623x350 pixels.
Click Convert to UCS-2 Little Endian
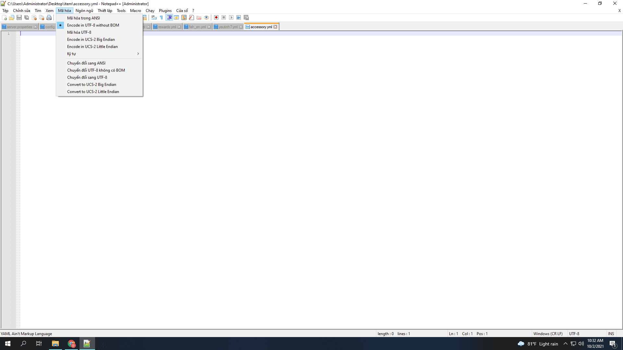[x=93, y=92]
